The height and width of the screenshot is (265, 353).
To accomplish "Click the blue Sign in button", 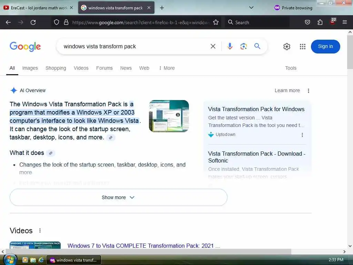I will (325, 47).
